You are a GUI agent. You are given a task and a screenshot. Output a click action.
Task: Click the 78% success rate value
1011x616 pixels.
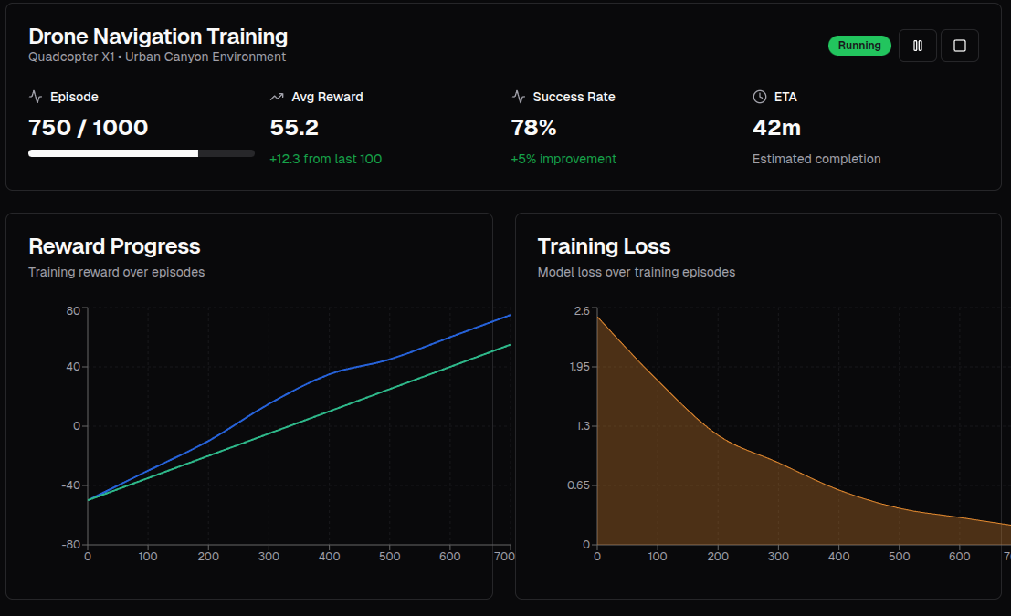click(533, 128)
